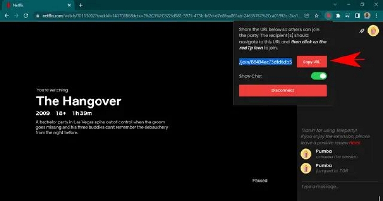Open a new browser tab
Screen dimensions: 383x201
(81, 5)
